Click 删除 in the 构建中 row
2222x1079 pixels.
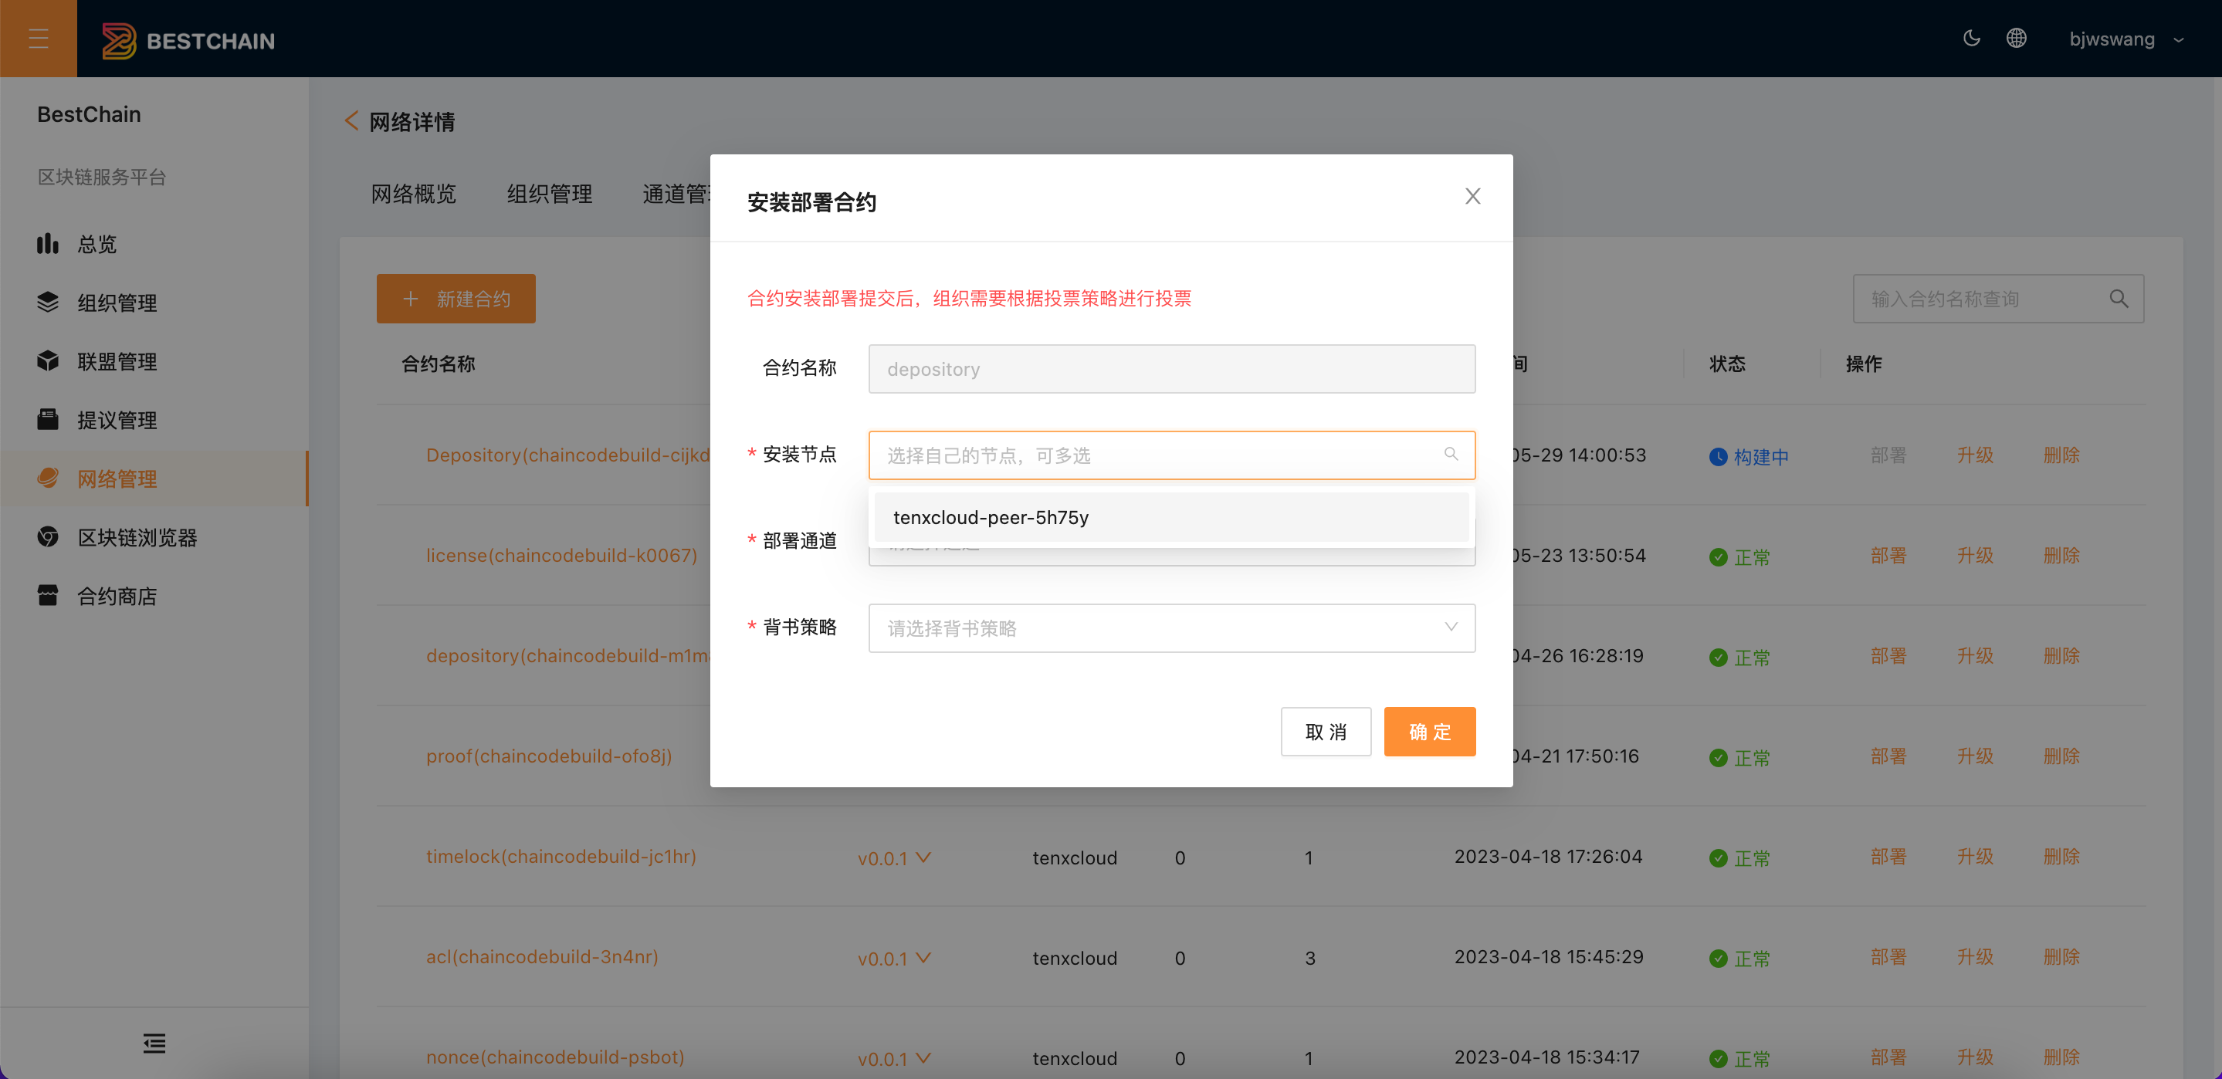click(2061, 455)
